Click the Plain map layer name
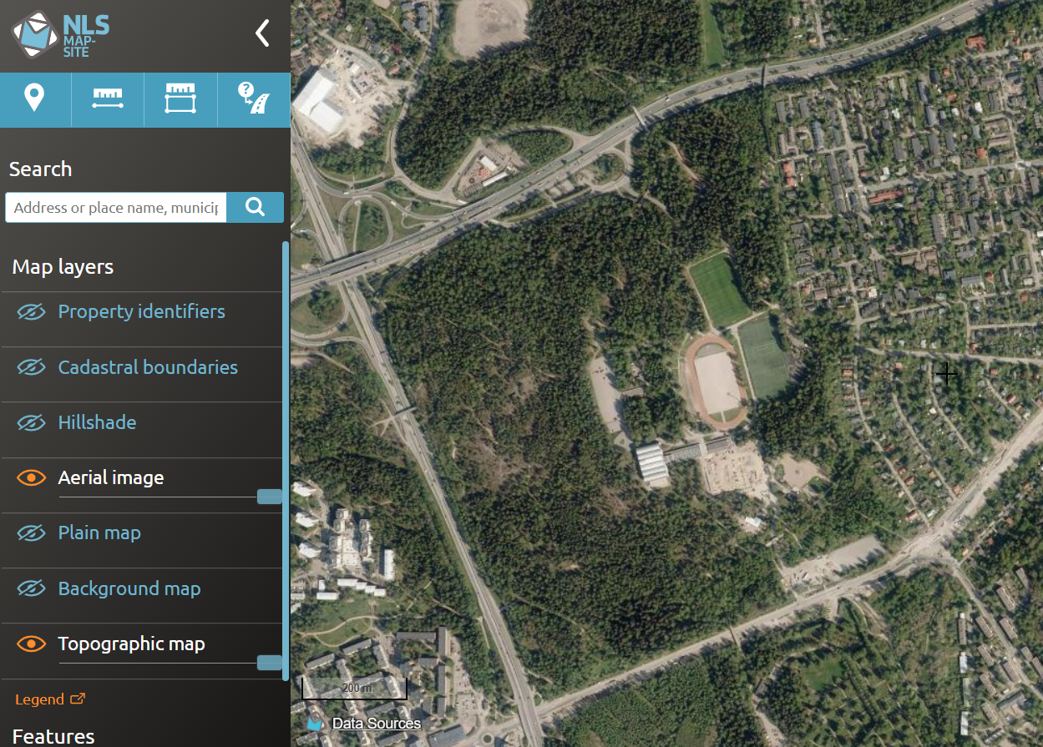The width and height of the screenshot is (1043, 747). (x=99, y=532)
